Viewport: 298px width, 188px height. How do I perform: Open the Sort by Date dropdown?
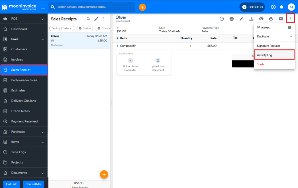pos(62,28)
